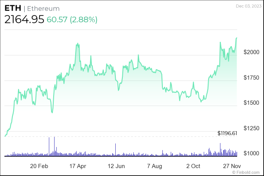264x176 pixels.
Task: Select the 12 Jun date marker
Action: tap(117, 166)
